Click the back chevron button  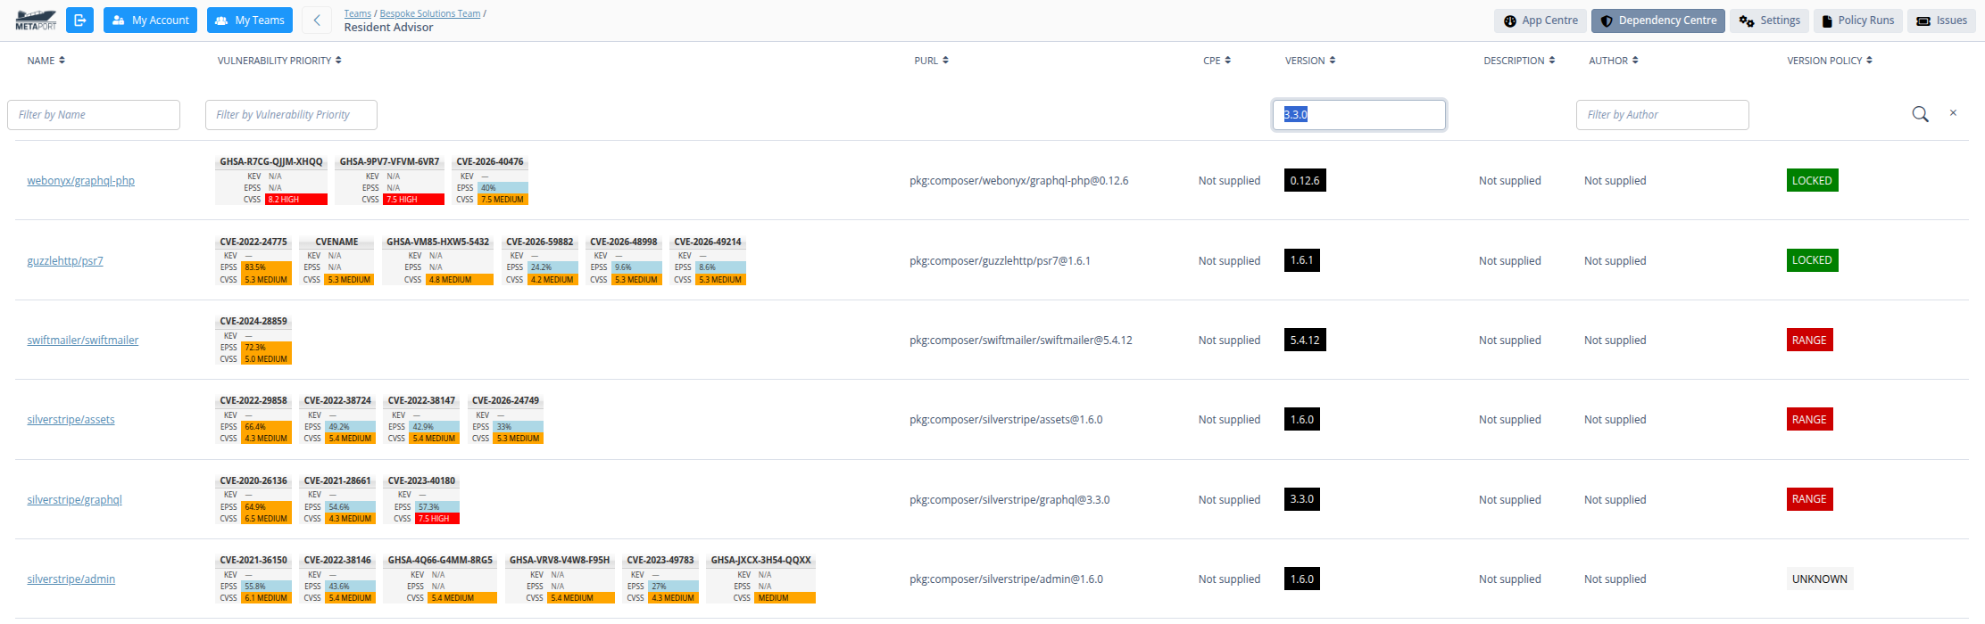(317, 21)
